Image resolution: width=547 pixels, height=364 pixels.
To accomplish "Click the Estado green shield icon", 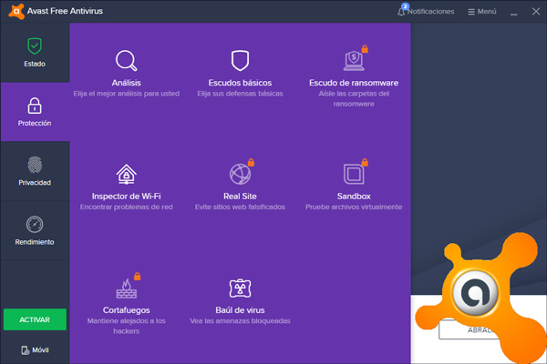I will pos(35,46).
